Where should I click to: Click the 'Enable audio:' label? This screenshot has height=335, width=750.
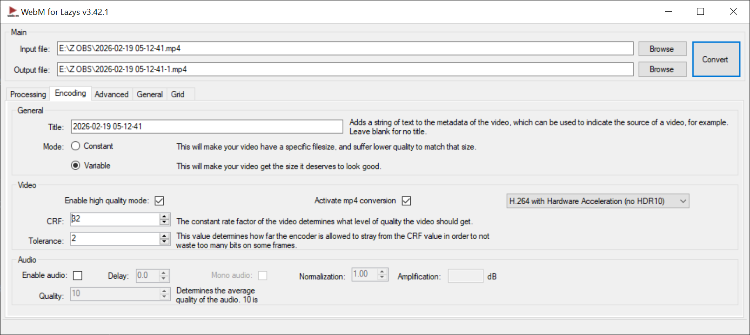tap(45, 275)
